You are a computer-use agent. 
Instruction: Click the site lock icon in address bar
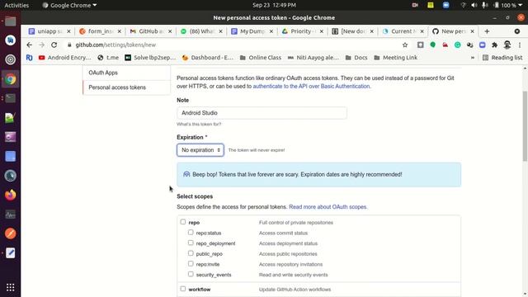pyautogui.click(x=69, y=45)
